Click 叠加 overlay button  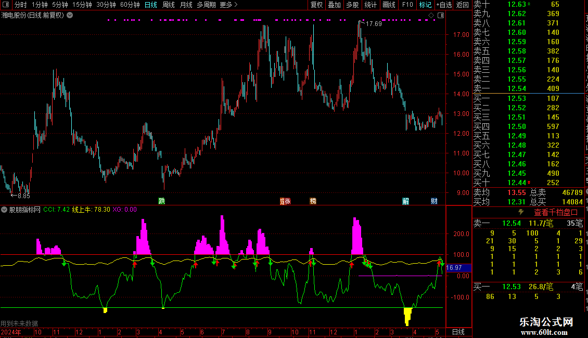(335, 5)
